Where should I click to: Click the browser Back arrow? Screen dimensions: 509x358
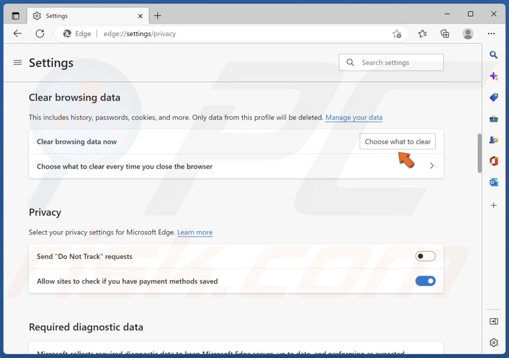(17, 33)
